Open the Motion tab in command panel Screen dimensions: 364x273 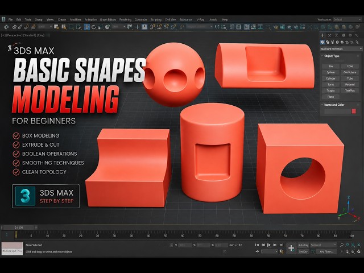click(x=344, y=35)
